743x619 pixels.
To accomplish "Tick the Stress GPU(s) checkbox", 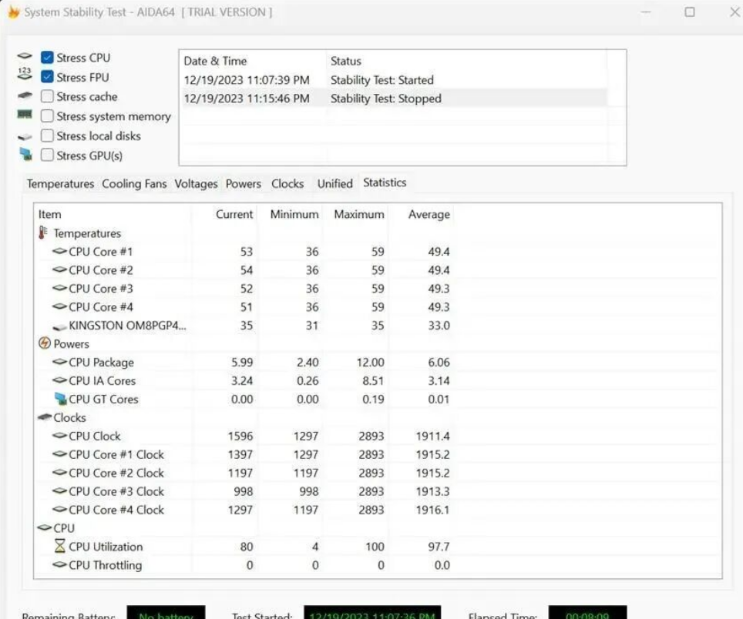I will pos(47,156).
